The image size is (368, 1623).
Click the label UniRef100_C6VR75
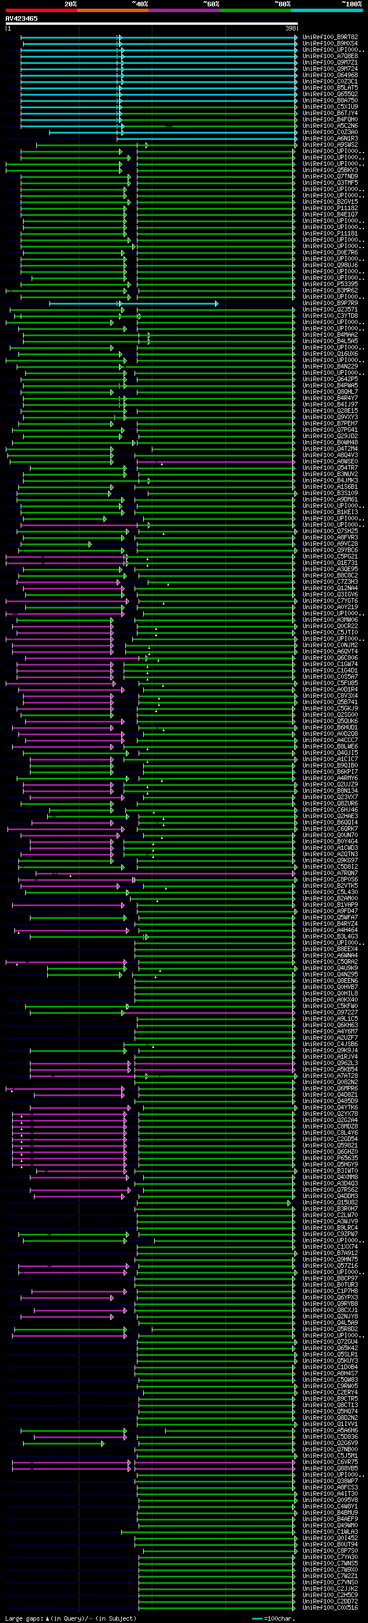[x=330, y=1462]
